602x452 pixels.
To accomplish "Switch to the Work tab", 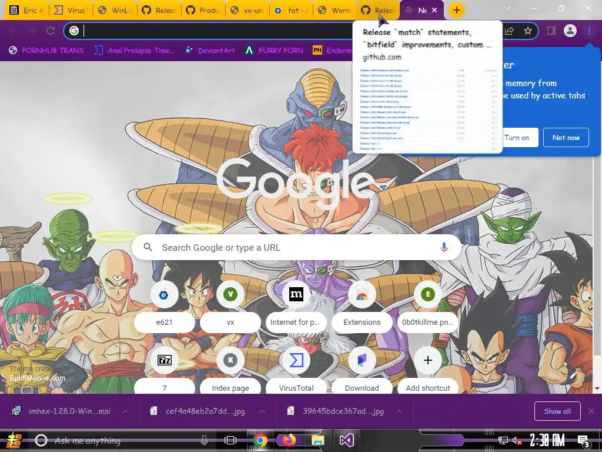I will 335,11.
